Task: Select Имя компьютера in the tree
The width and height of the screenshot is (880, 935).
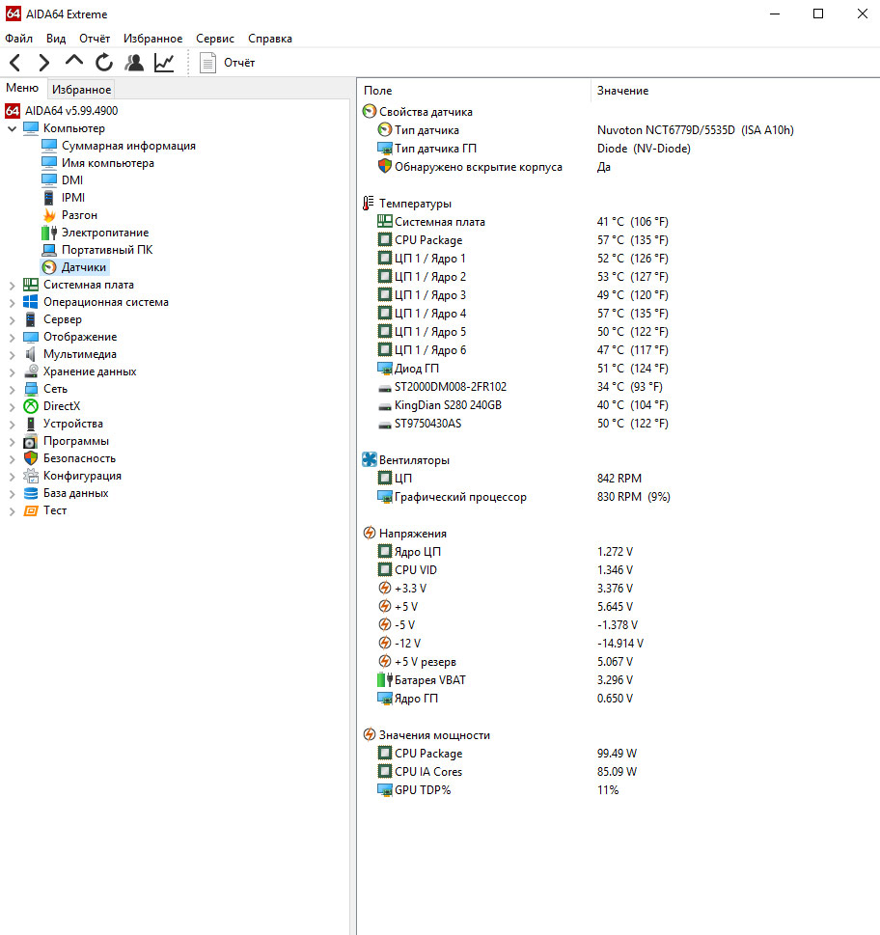Action: click(x=107, y=163)
